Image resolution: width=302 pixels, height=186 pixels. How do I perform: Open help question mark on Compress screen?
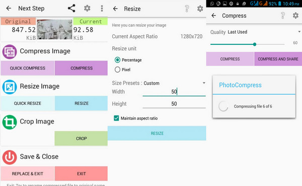[x=282, y=16]
